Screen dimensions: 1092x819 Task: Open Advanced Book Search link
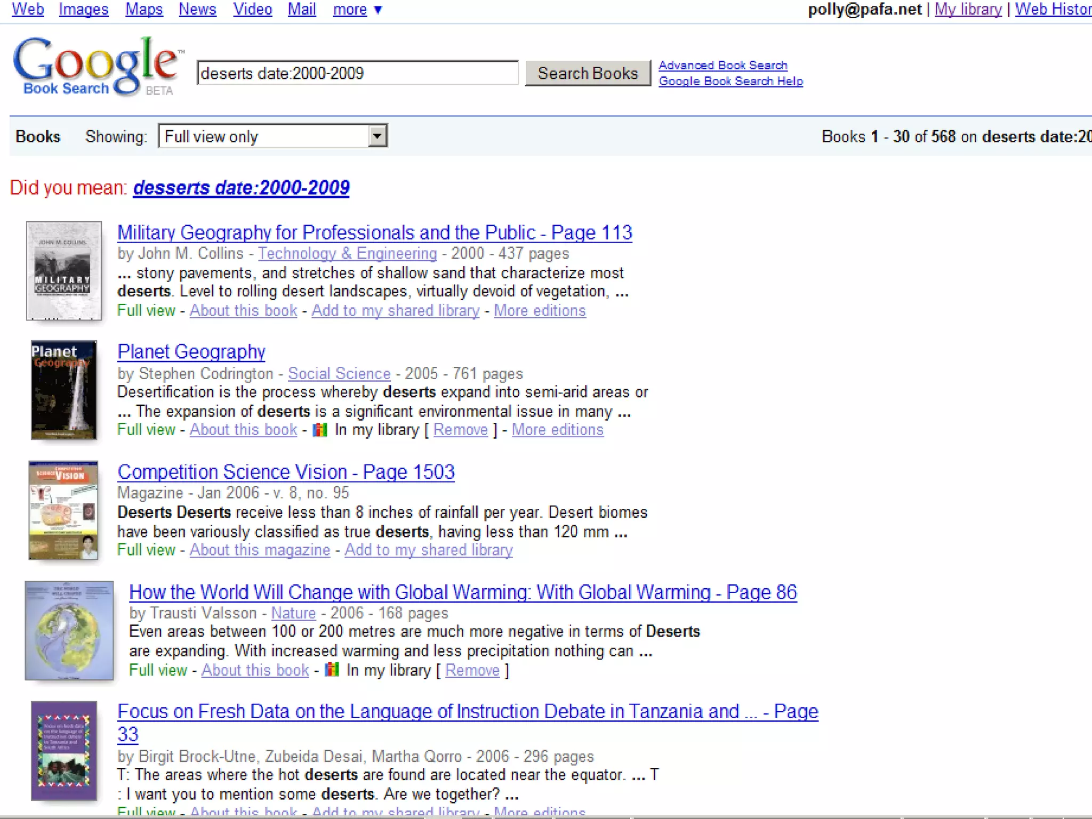tap(722, 65)
